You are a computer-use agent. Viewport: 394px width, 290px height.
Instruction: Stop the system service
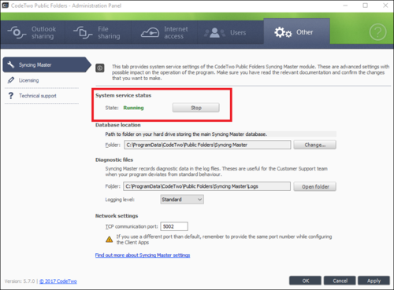(x=196, y=108)
